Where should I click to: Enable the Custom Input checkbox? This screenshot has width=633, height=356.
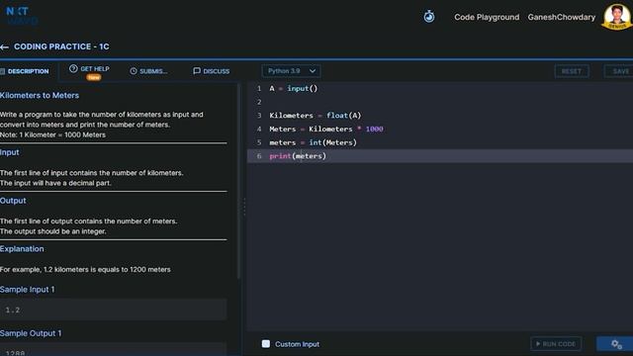(x=266, y=344)
